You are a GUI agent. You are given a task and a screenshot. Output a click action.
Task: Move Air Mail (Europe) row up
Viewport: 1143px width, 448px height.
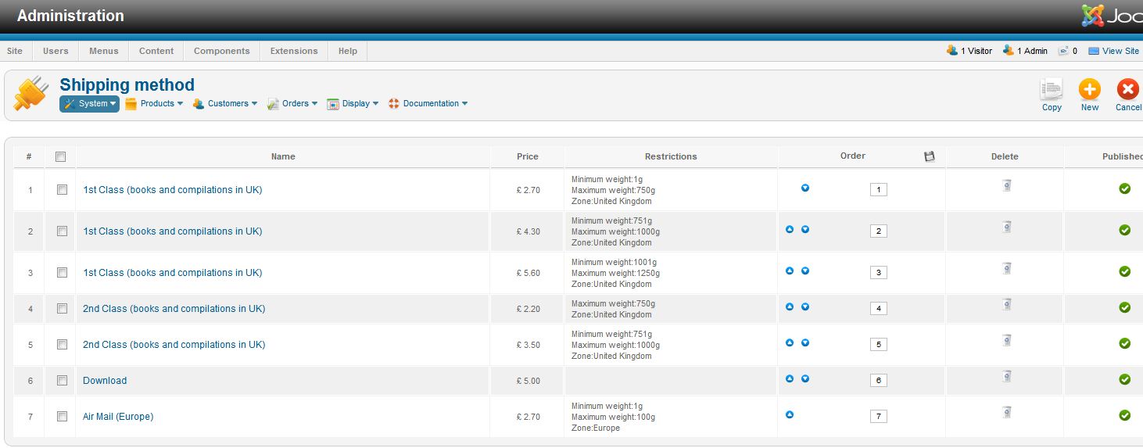coord(790,414)
